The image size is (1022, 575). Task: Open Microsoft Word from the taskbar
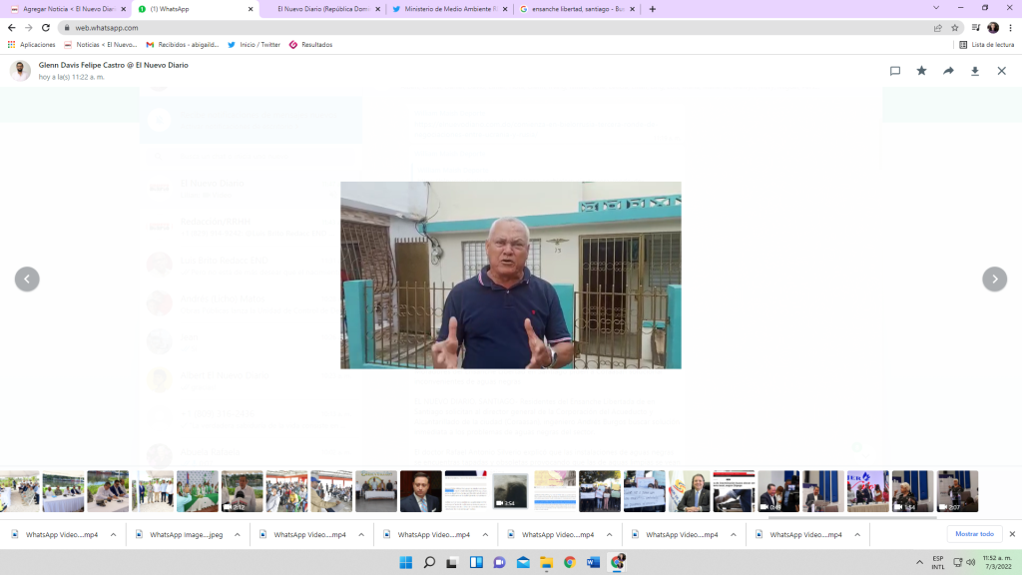pyautogui.click(x=594, y=562)
